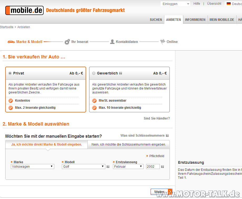This screenshot has height=199, width=242.
Task: Click the 'Ab 0,- €' price in the Gewerblich card
Action: click(x=160, y=73)
